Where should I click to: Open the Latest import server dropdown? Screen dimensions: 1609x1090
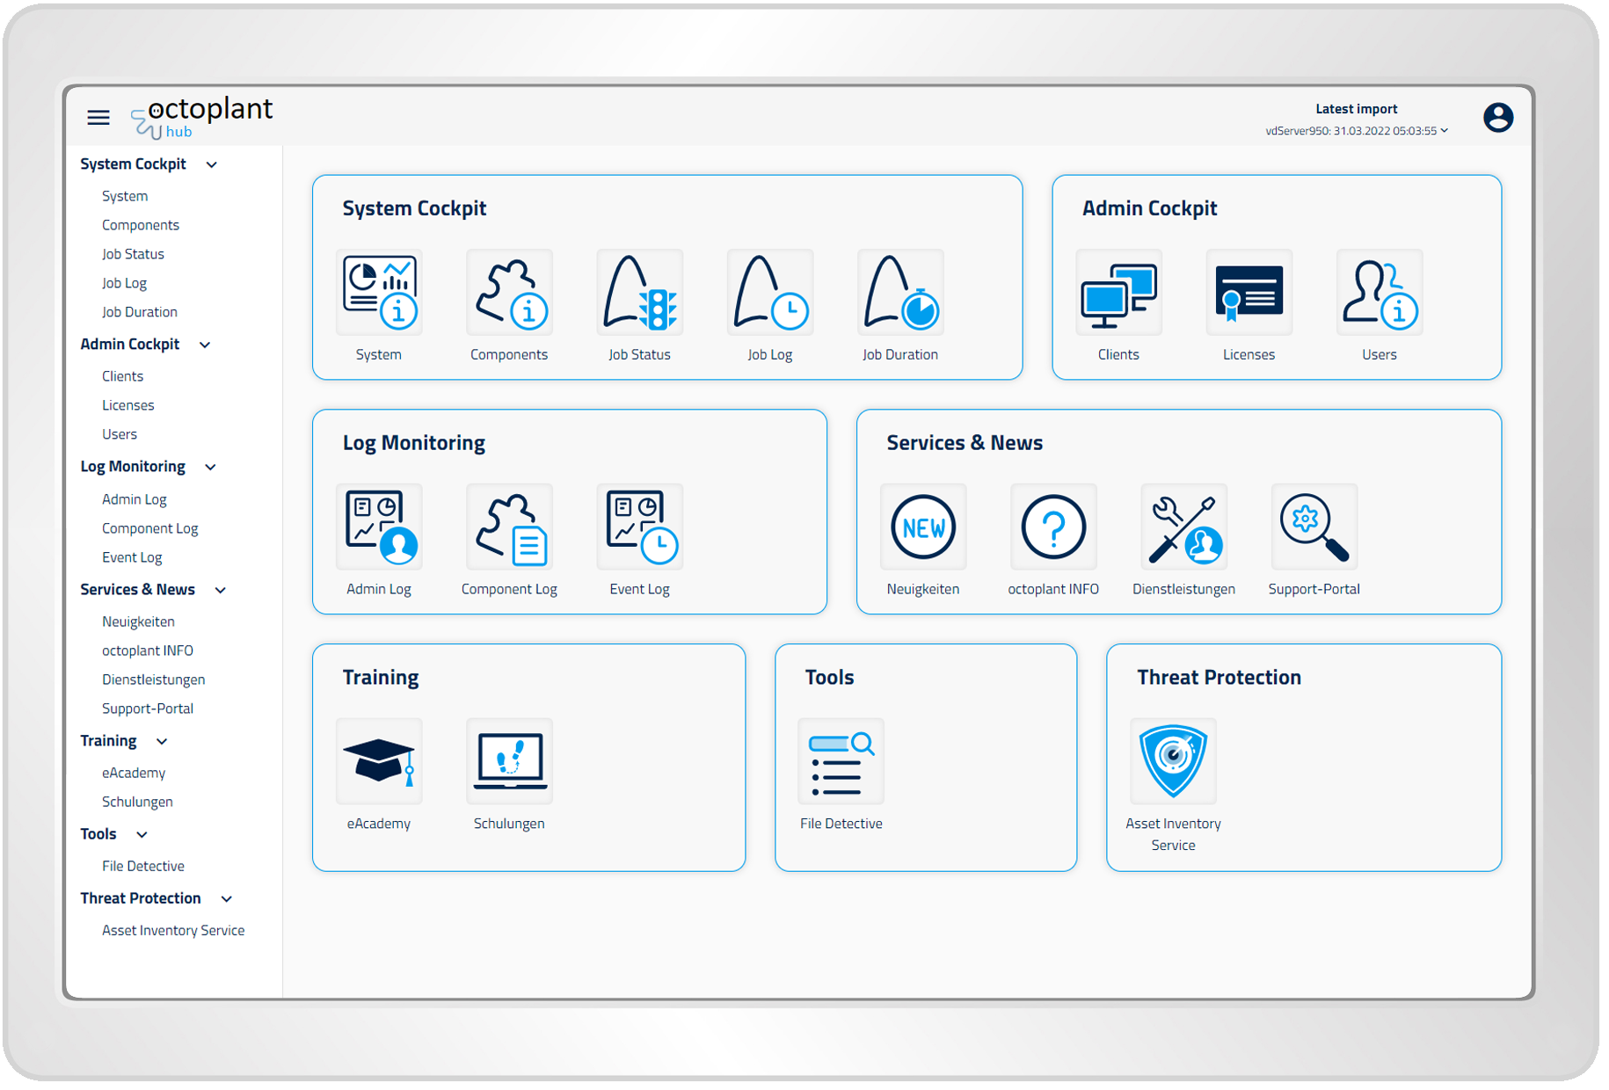[x=1357, y=131]
